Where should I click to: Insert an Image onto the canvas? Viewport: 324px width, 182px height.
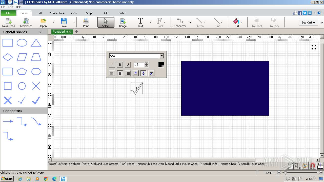pyautogui.click(x=123, y=22)
